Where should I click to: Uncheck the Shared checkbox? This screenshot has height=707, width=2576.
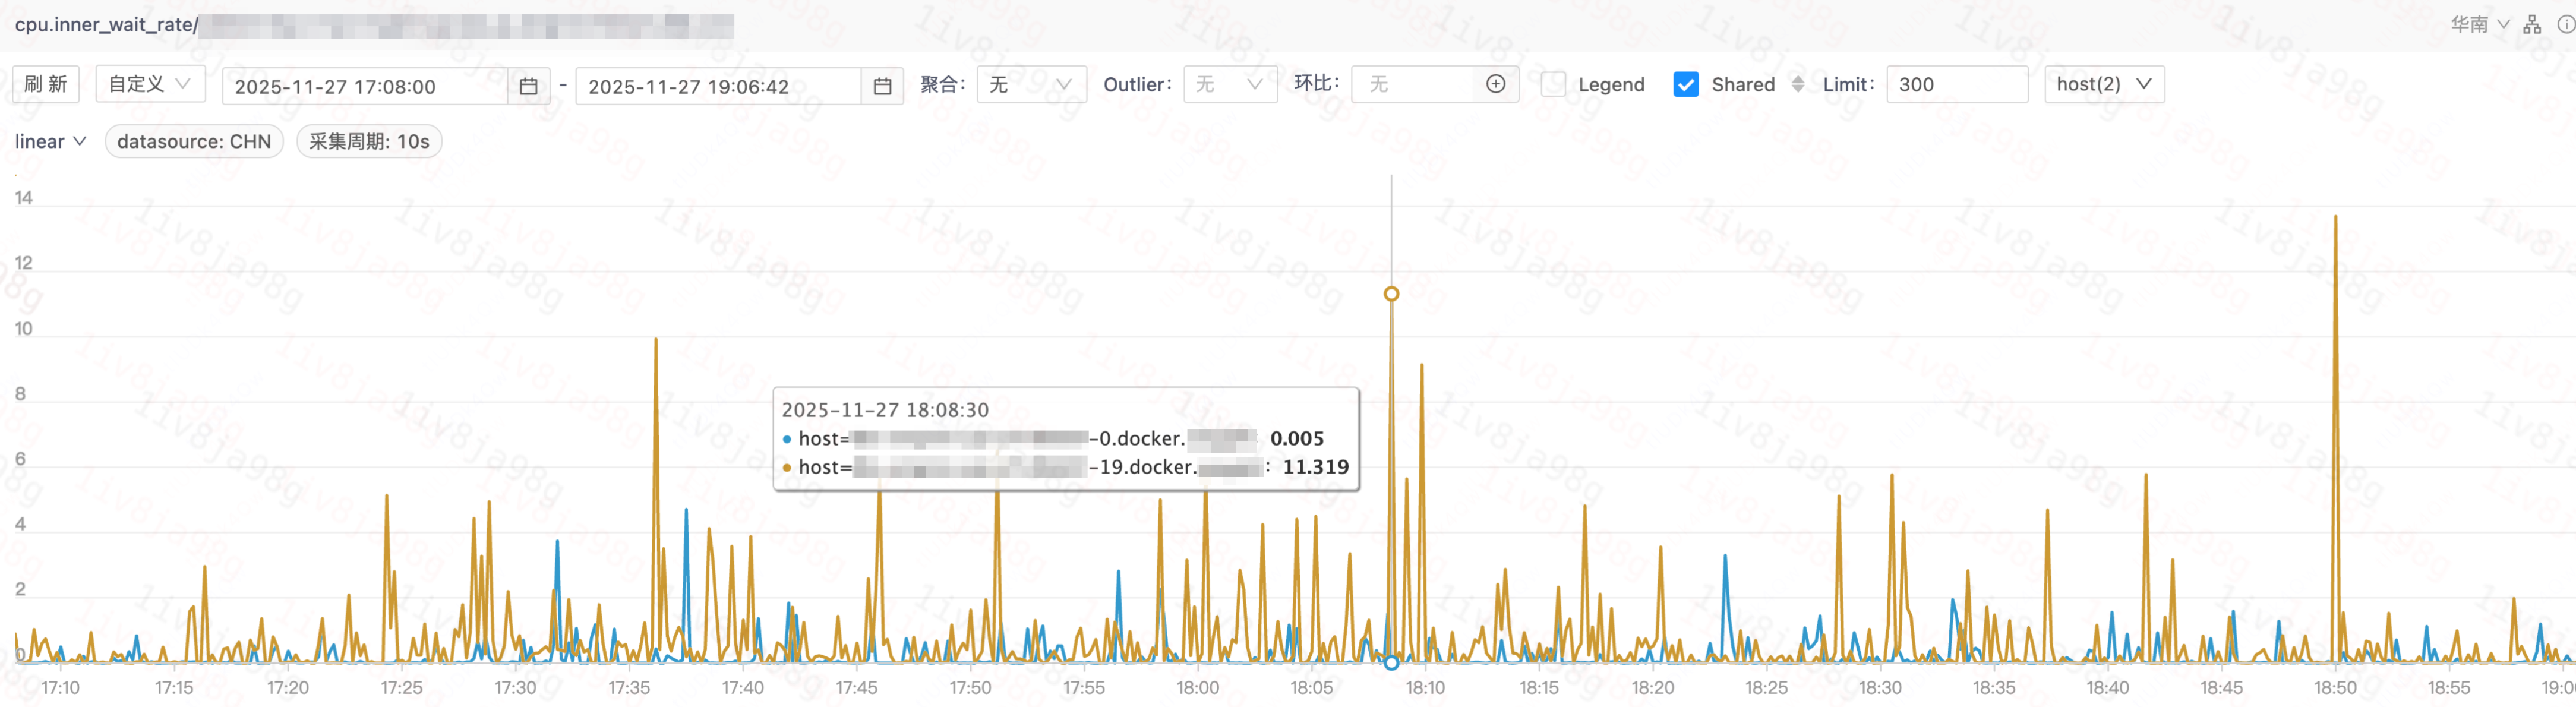pos(1685,84)
